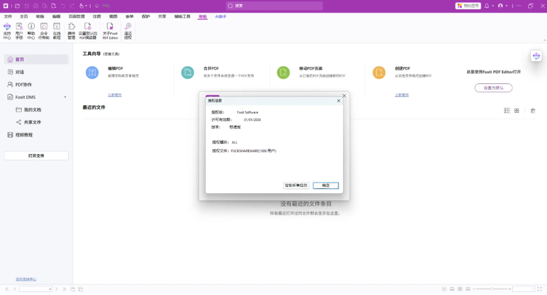The image size is (547, 295).
Task: Click the hand touch-mode icon in title bar
Action: click(x=81, y=6)
